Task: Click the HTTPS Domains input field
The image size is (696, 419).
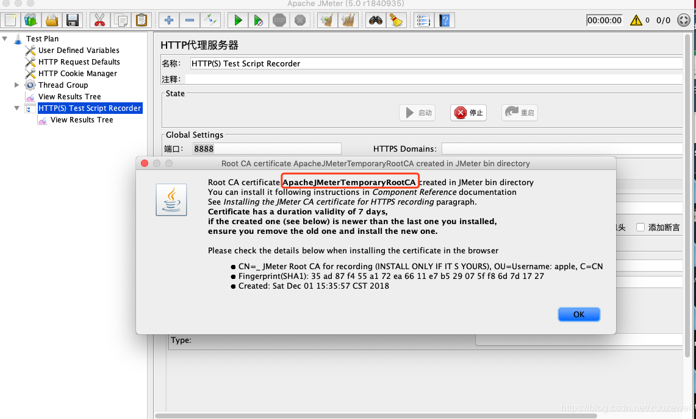Action: [562, 149]
